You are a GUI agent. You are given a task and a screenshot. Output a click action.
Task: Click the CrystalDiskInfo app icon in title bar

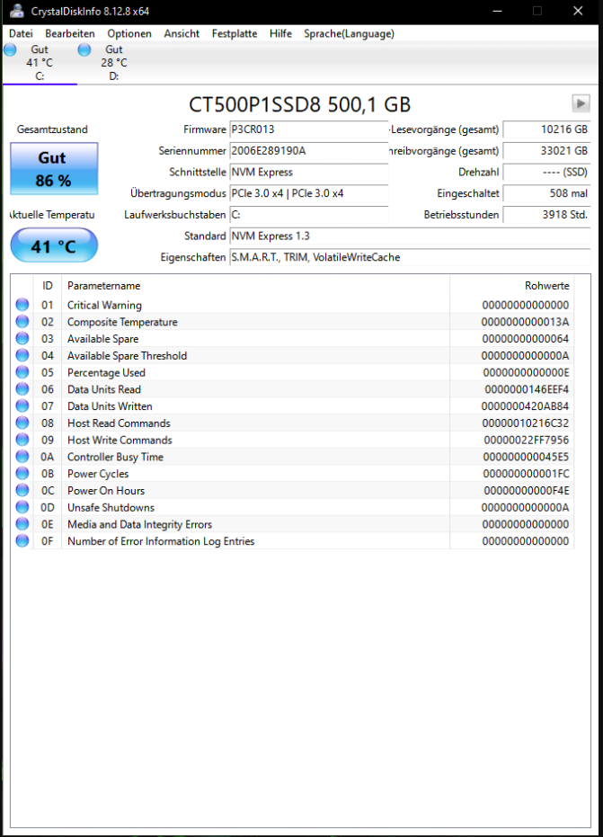16,11
